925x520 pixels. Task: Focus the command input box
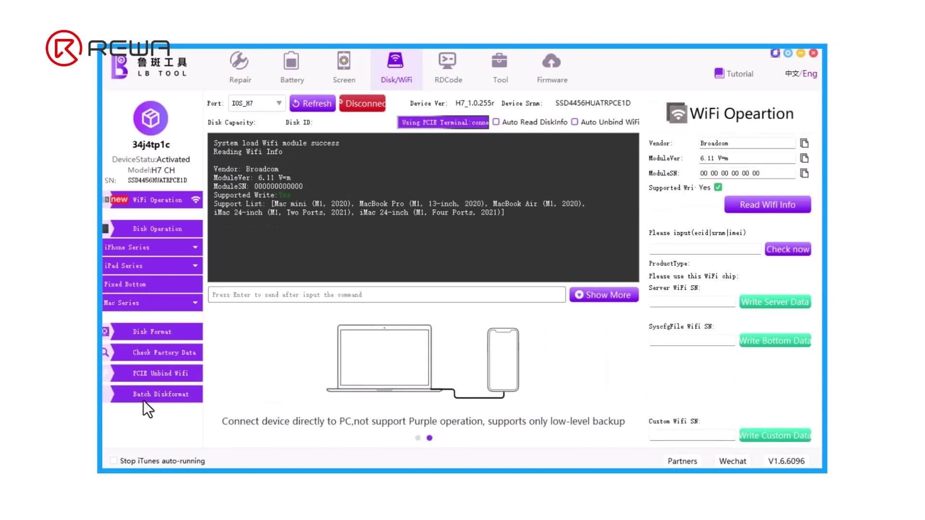click(x=387, y=295)
